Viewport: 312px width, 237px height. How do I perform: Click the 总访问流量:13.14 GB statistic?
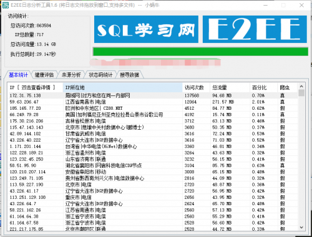pos(33,44)
